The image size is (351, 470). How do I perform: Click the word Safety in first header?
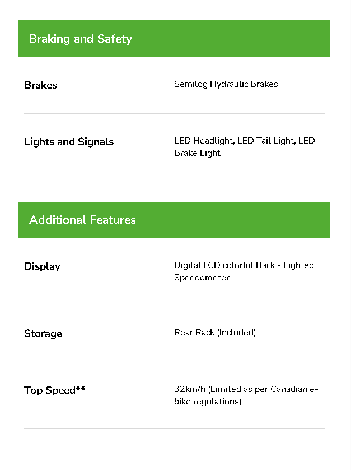[x=114, y=39]
